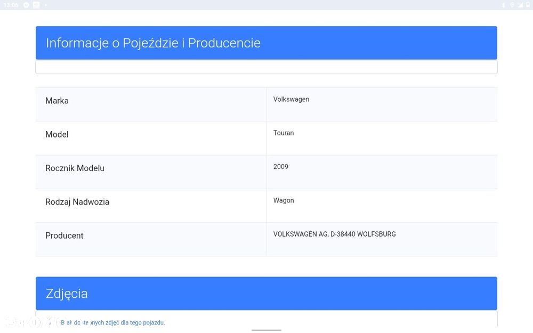
Task: Tap the Android navigation handle bar
Action: coord(266,330)
